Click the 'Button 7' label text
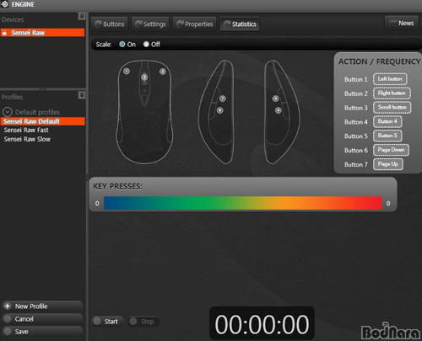This screenshot has height=341, width=422. coord(356,164)
